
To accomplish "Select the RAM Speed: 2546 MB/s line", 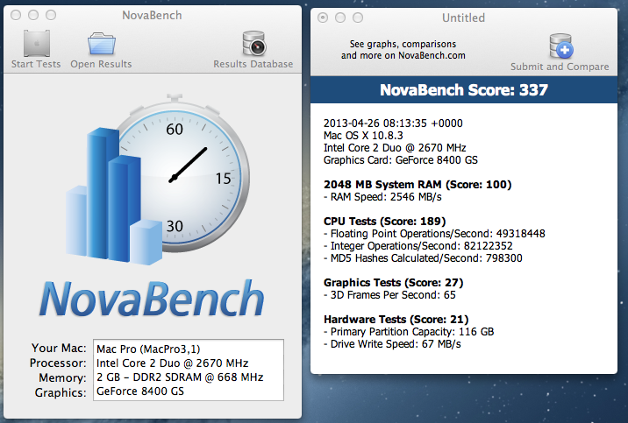I will click(382, 197).
